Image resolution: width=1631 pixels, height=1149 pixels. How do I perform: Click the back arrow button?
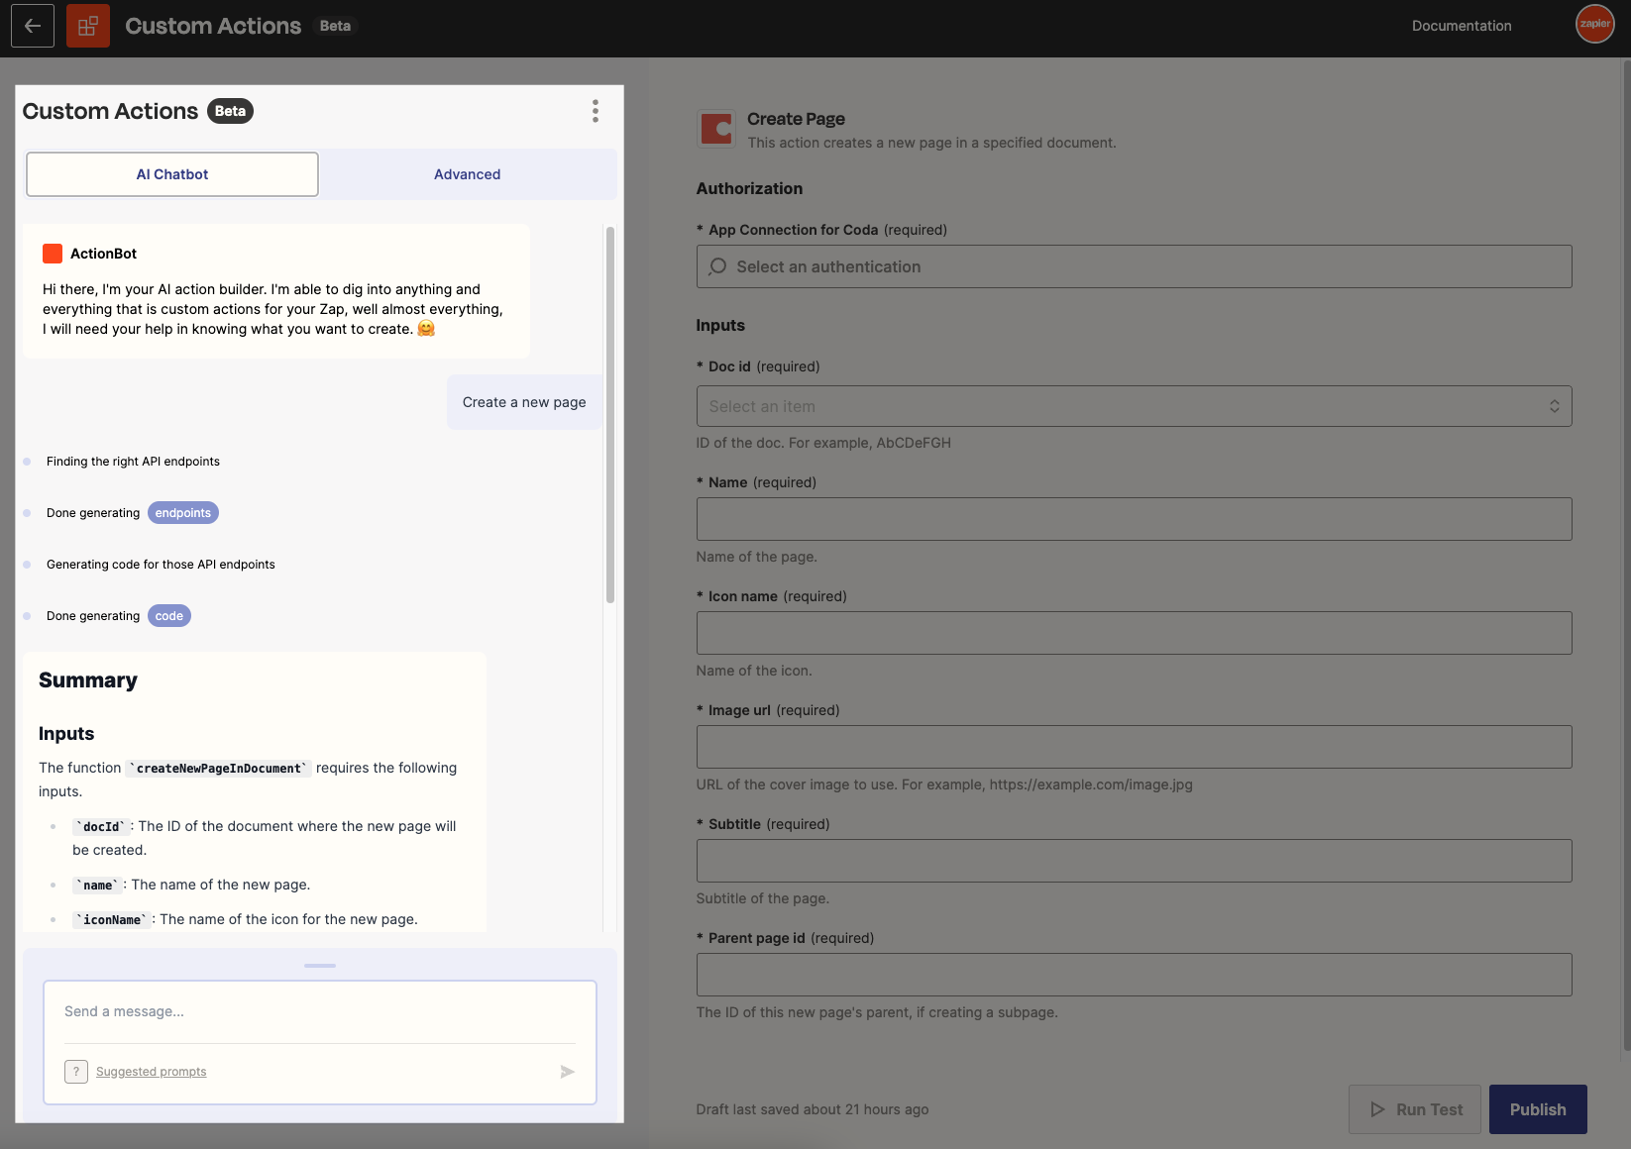33,26
